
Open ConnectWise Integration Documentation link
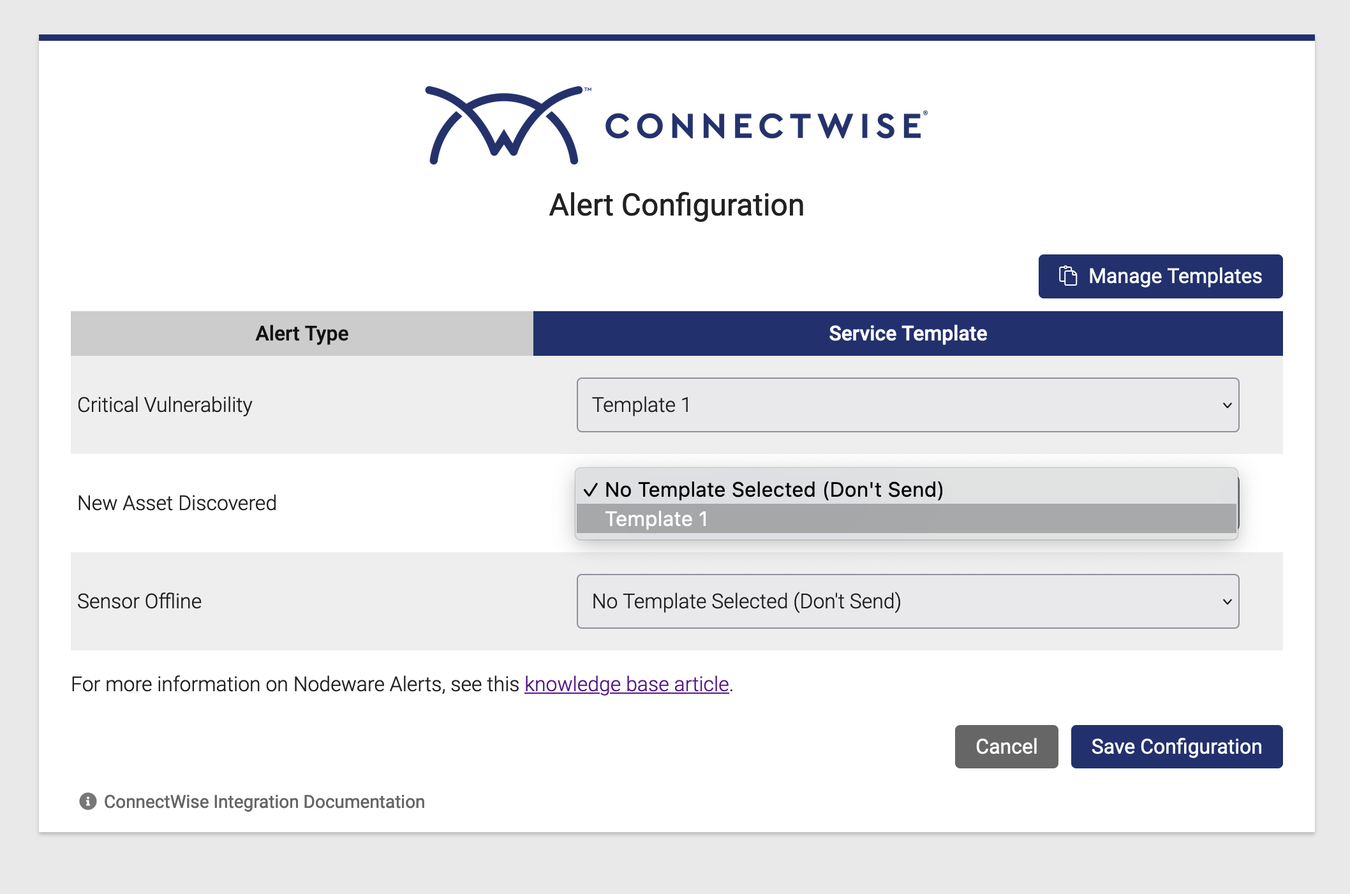pyautogui.click(x=264, y=802)
